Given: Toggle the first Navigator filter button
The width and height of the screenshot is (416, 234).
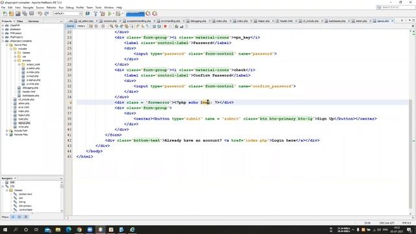Looking at the screenshot, I should [13, 216].
